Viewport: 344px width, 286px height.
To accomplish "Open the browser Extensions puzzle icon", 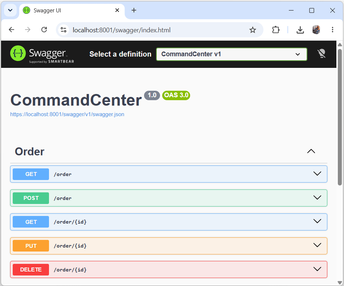I will click(276, 30).
